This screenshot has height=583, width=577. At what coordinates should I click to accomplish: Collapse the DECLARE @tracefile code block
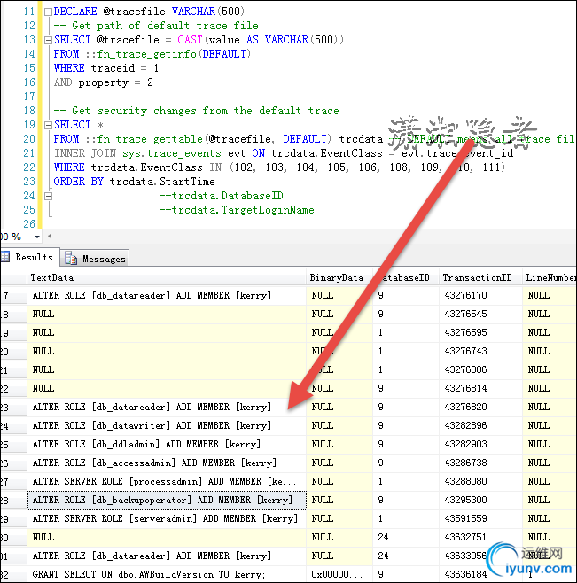tap(48, 12)
